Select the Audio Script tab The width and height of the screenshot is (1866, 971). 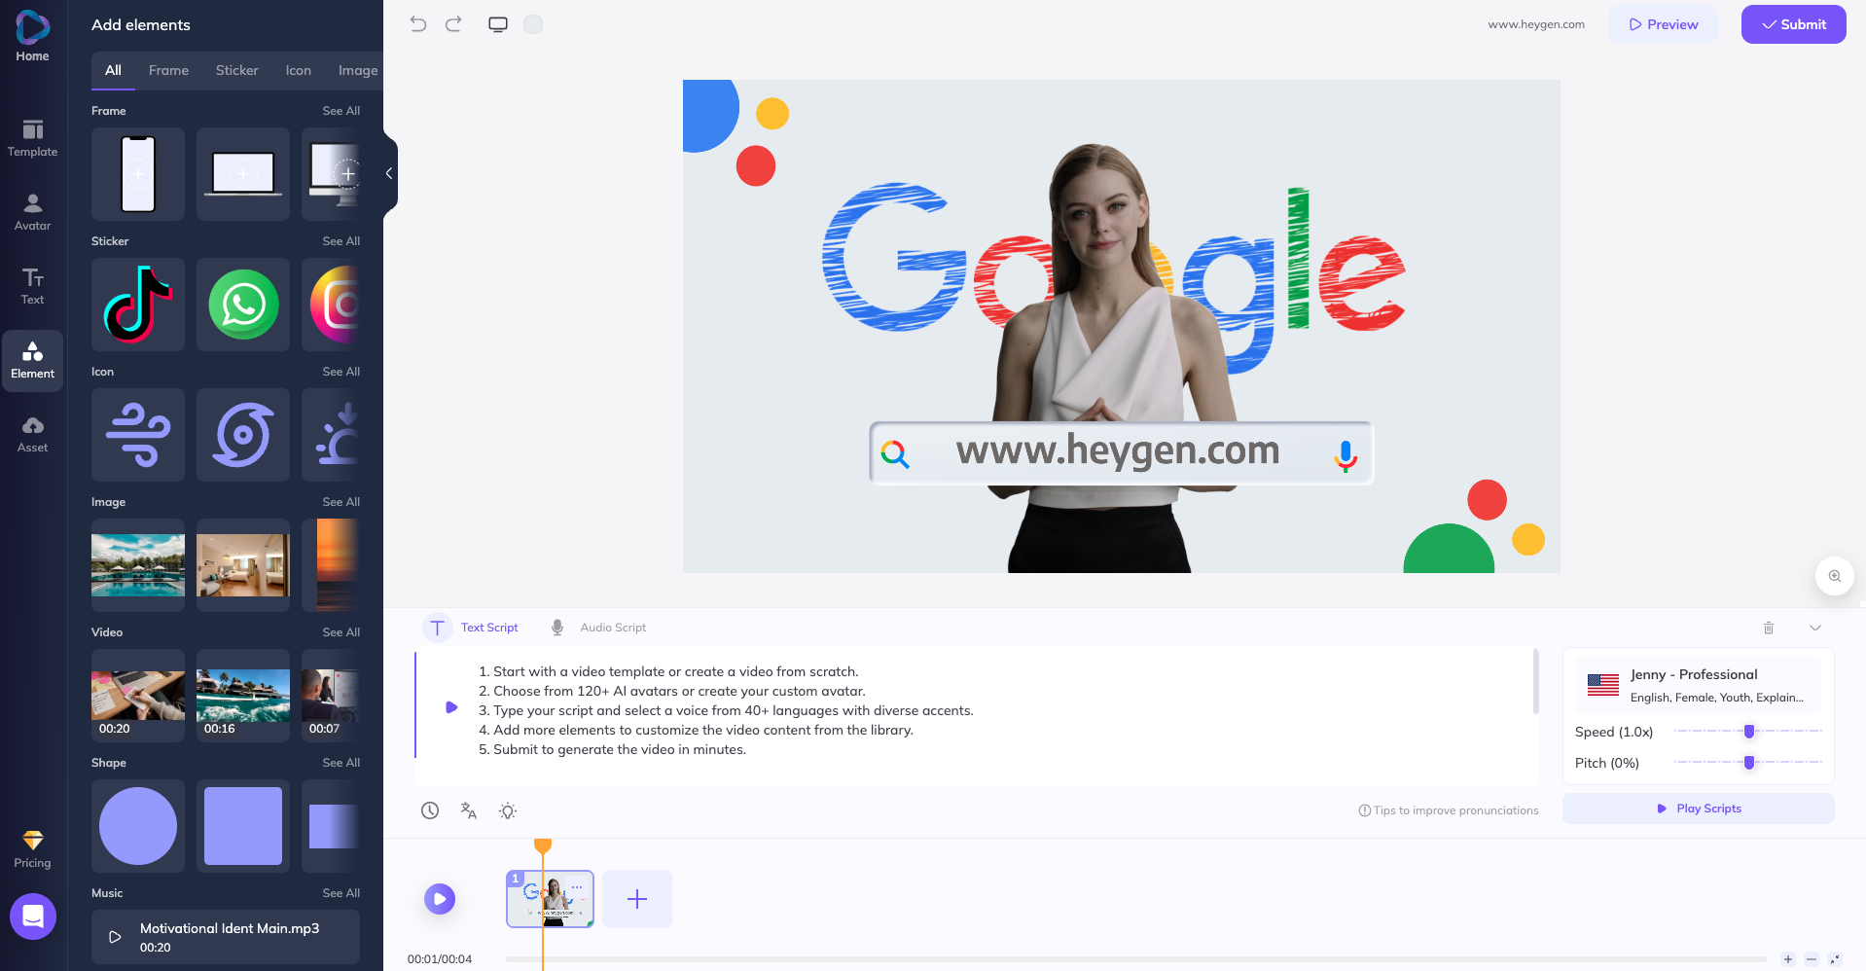point(598,628)
